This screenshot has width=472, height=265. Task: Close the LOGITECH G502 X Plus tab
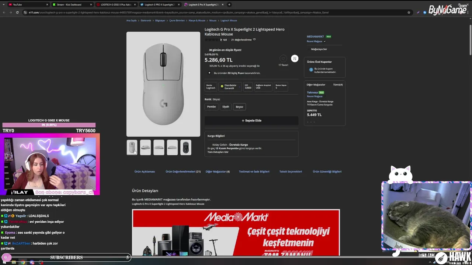pyautogui.click(x=135, y=4)
